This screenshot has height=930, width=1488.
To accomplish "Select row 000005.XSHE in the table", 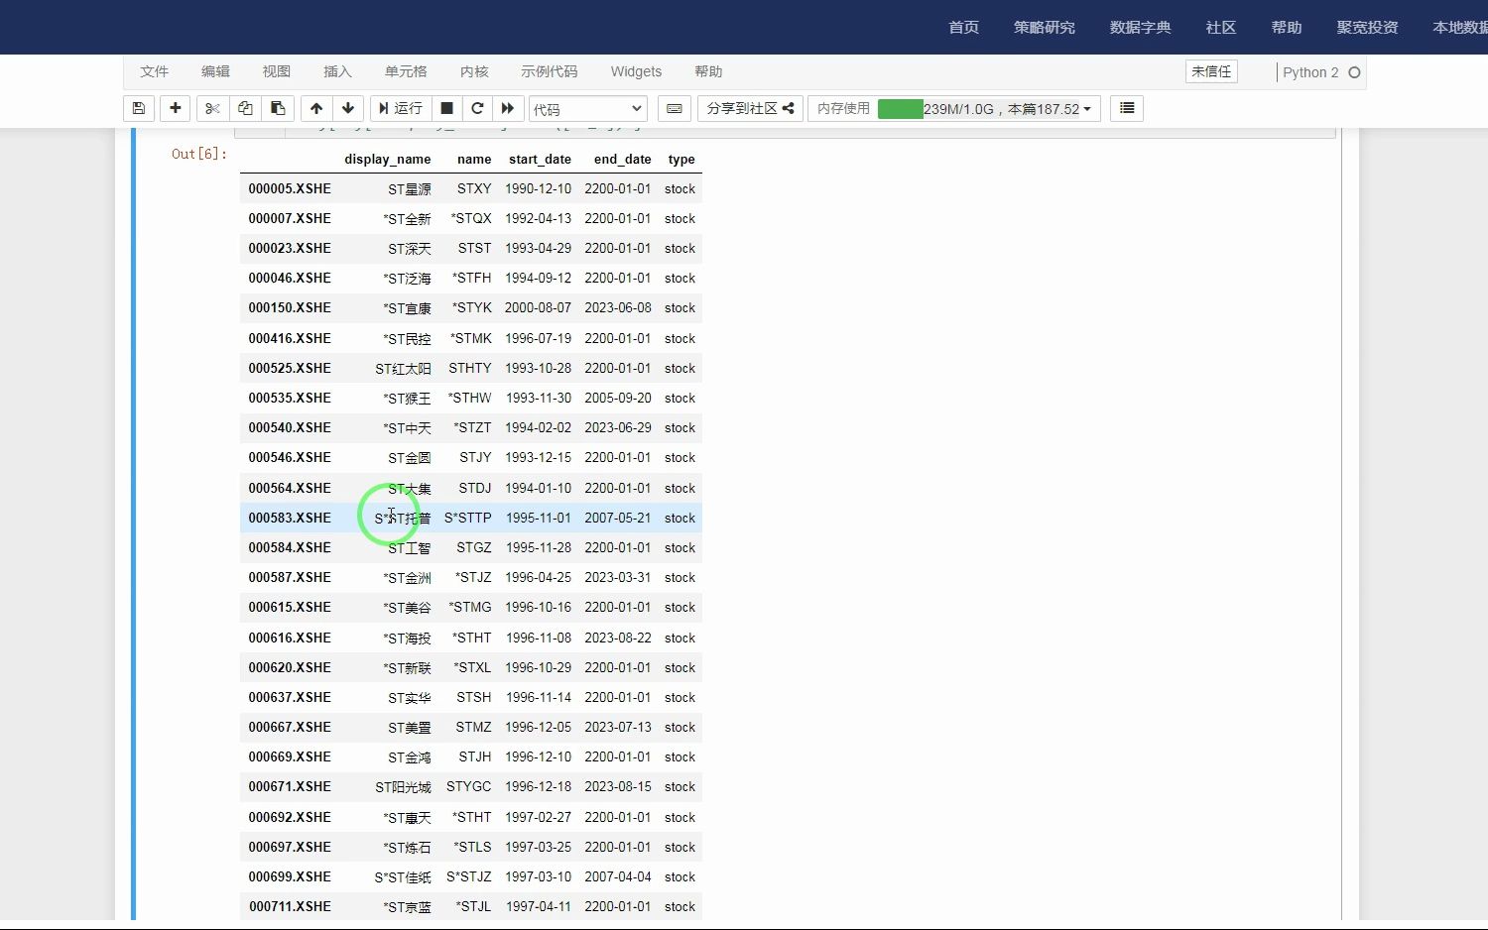I will pyautogui.click(x=471, y=188).
